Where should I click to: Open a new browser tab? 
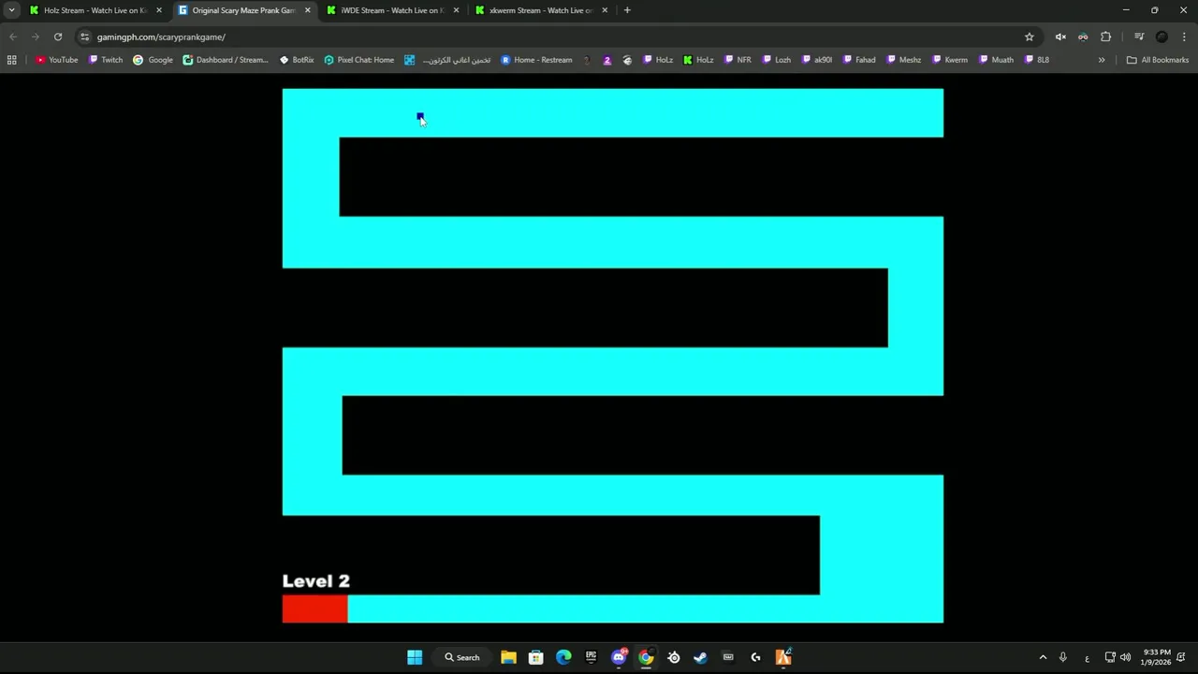click(627, 10)
